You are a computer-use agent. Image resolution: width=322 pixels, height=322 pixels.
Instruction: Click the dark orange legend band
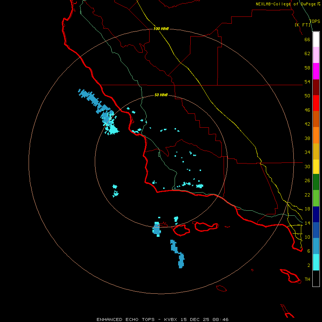click(x=316, y=119)
